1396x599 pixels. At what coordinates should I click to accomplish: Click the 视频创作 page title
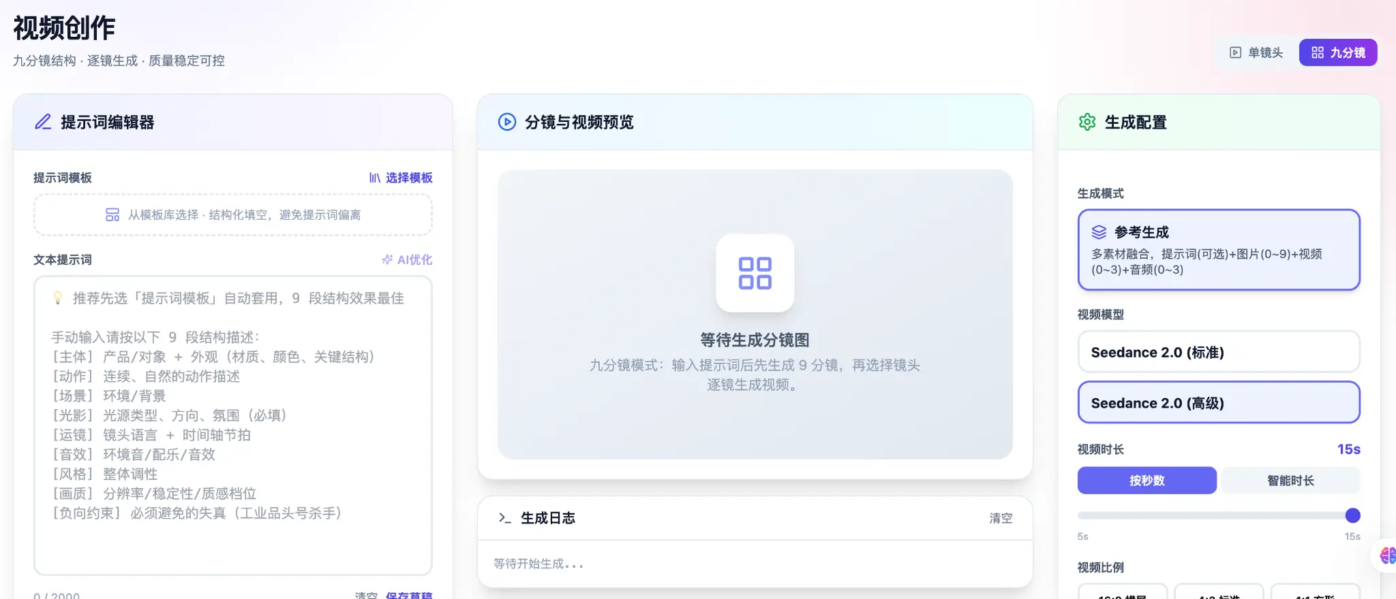coord(64,28)
